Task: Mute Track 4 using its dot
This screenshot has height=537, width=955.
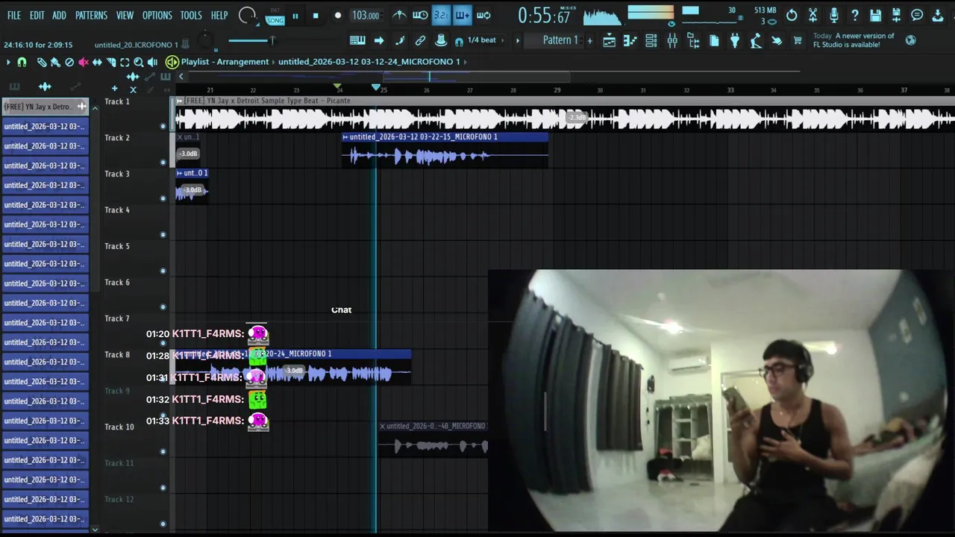Action: point(163,234)
